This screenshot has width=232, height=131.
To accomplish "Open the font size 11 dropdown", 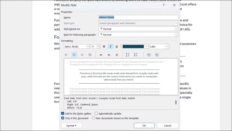I will 98,46.
